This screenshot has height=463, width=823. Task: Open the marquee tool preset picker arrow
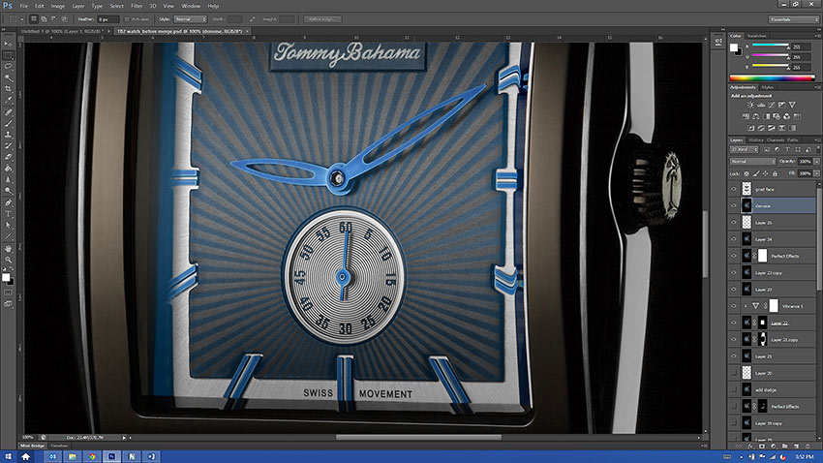pos(22,19)
